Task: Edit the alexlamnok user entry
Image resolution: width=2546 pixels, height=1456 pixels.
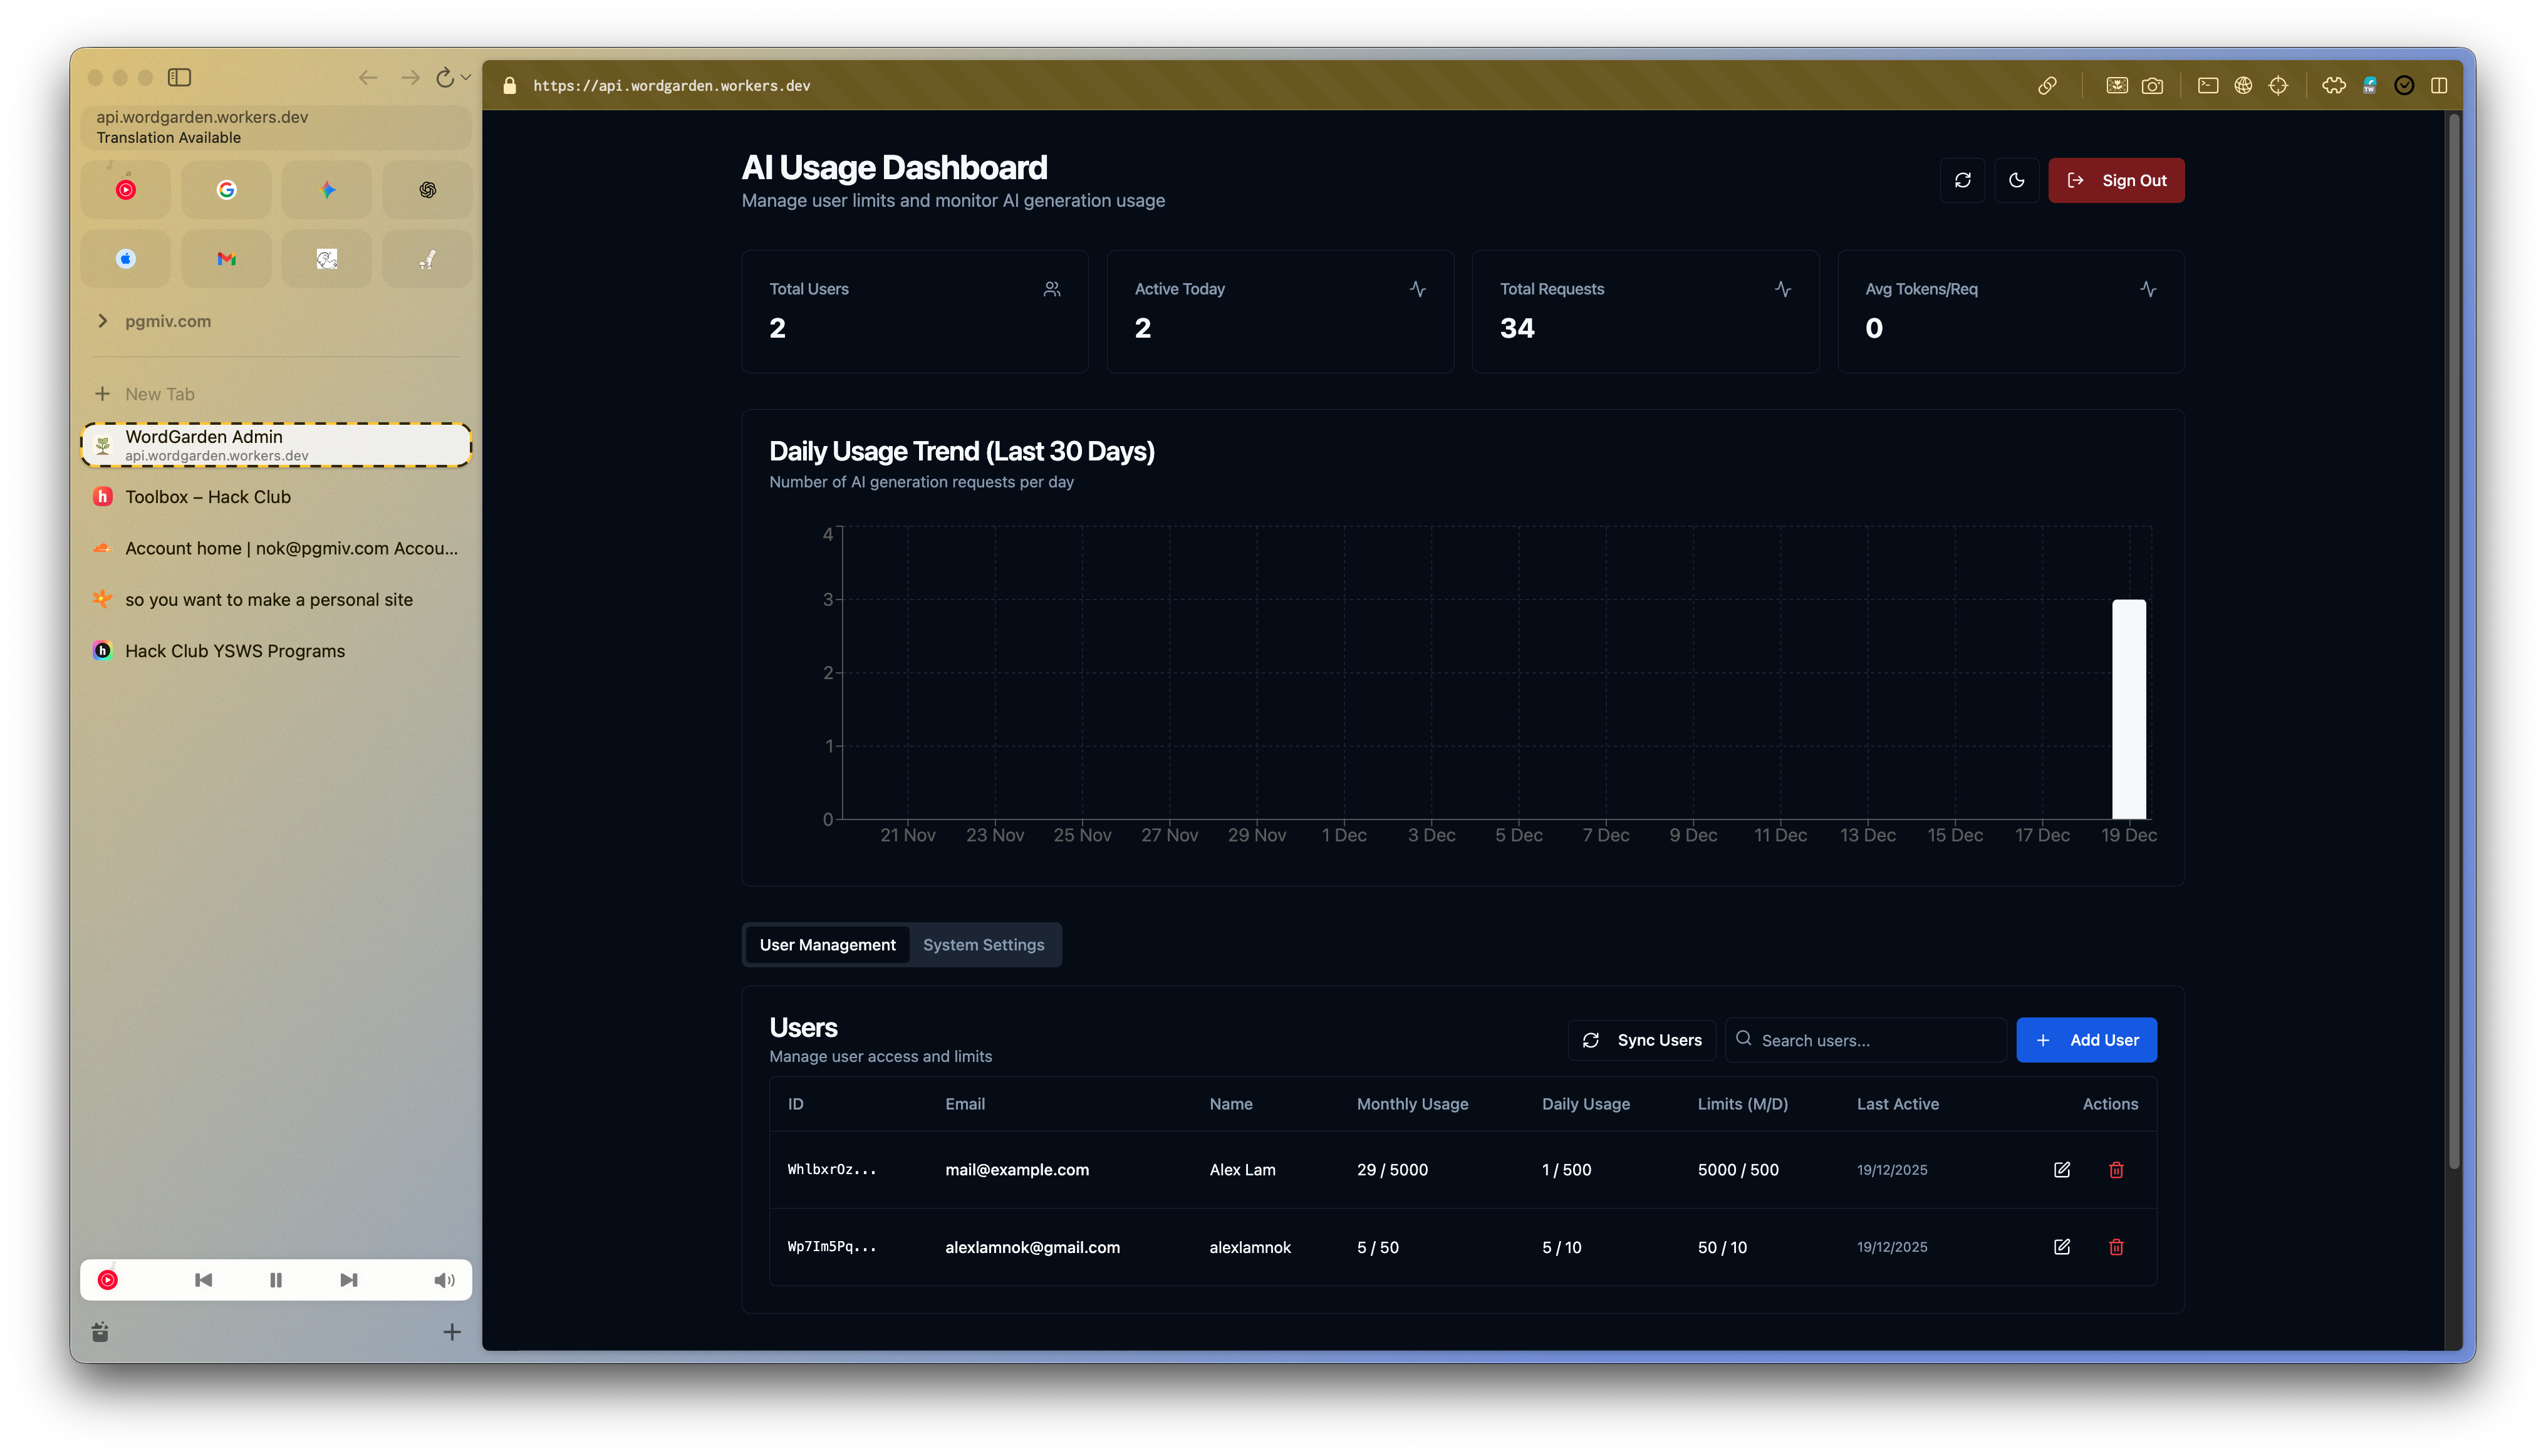Action: (x=2061, y=1247)
